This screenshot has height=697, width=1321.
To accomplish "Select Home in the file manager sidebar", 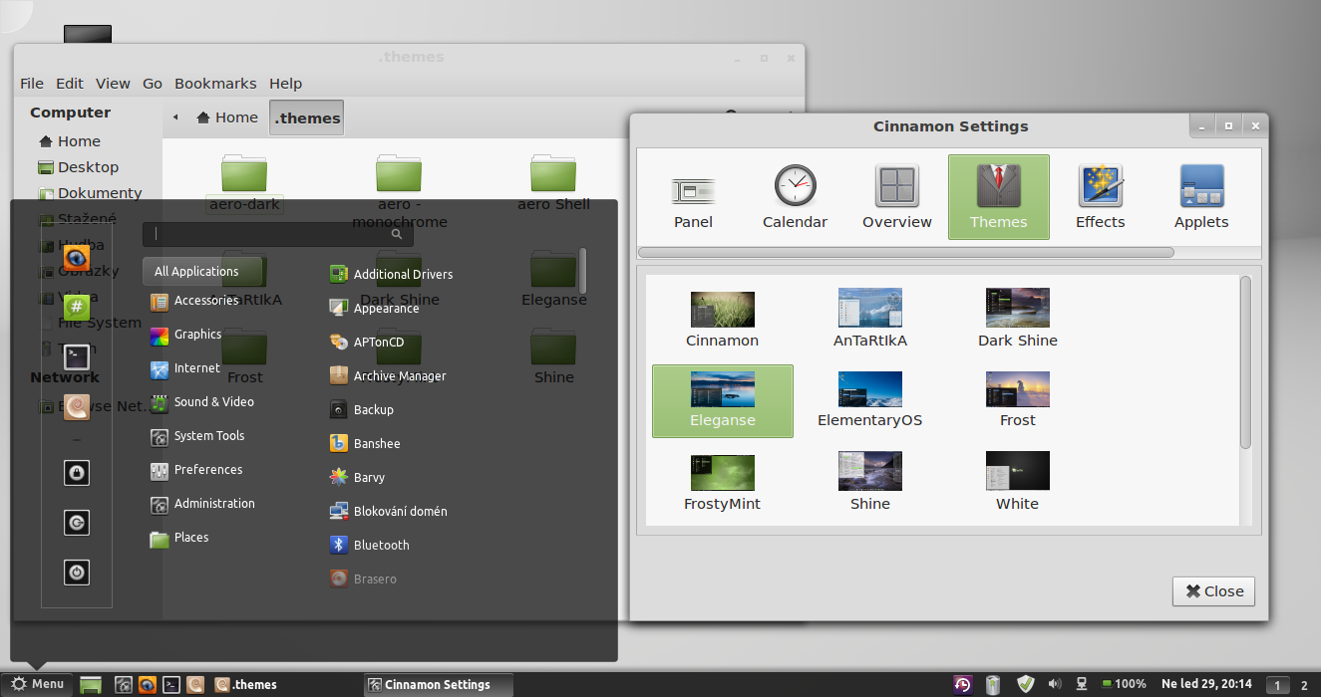I will click(70, 141).
